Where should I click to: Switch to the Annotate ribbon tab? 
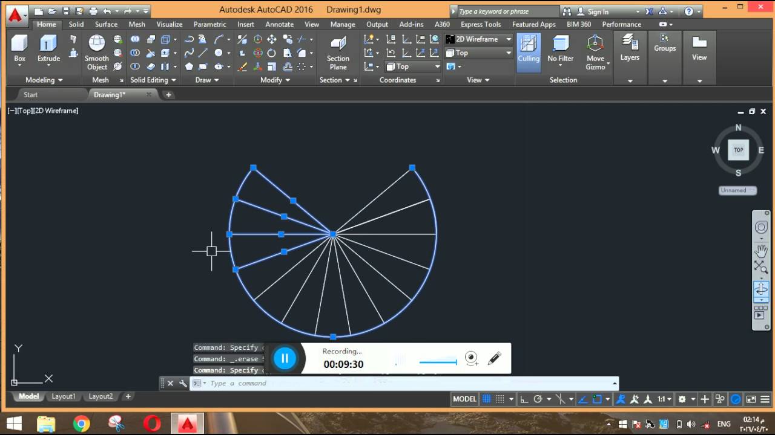click(x=279, y=24)
